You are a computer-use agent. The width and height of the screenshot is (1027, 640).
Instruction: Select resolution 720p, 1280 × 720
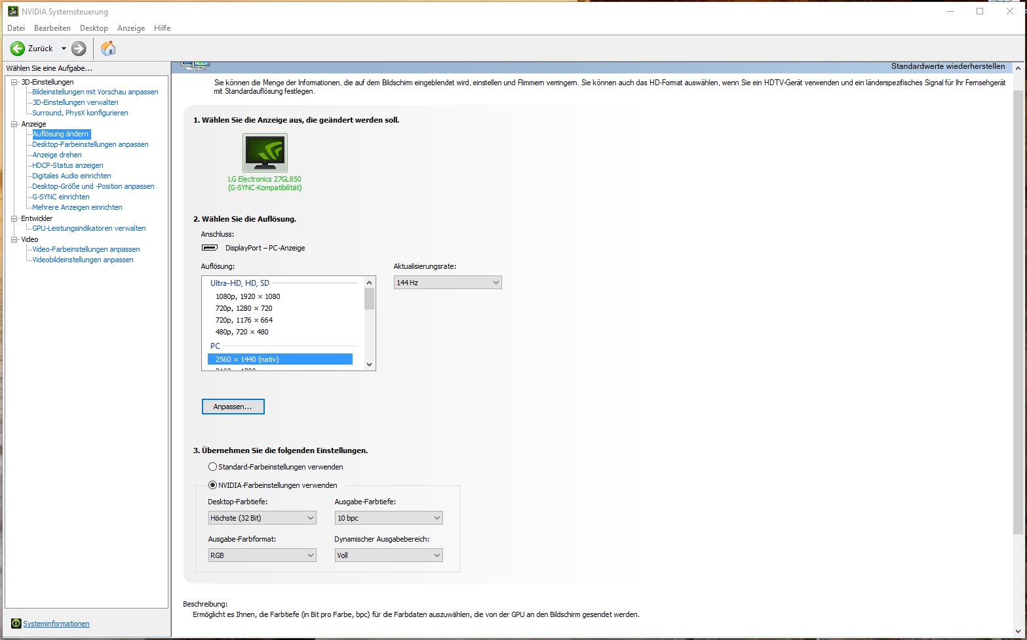pyautogui.click(x=244, y=308)
